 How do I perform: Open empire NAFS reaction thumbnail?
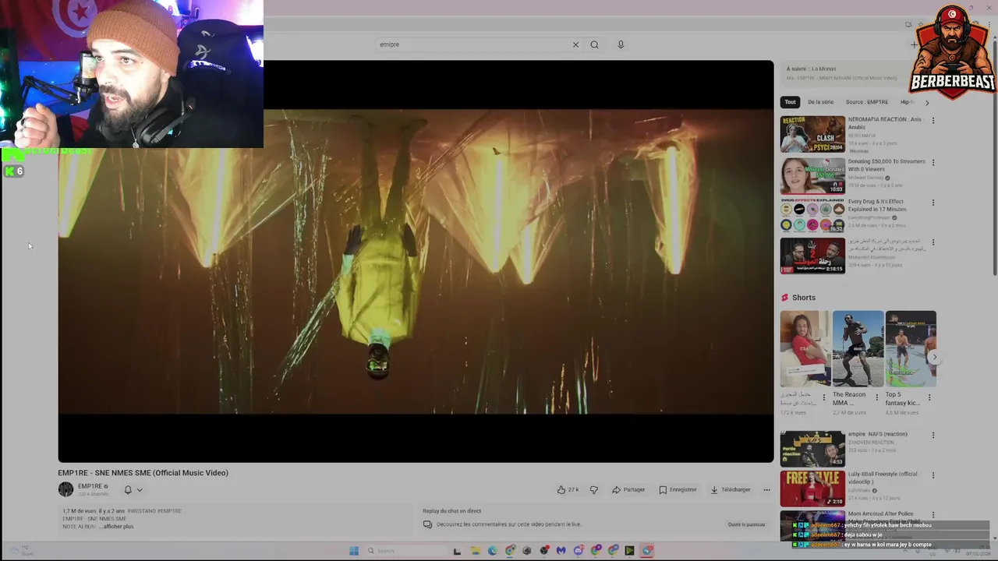pyautogui.click(x=812, y=449)
